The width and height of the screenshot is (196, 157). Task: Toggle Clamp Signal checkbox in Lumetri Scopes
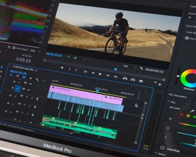click(14, 48)
